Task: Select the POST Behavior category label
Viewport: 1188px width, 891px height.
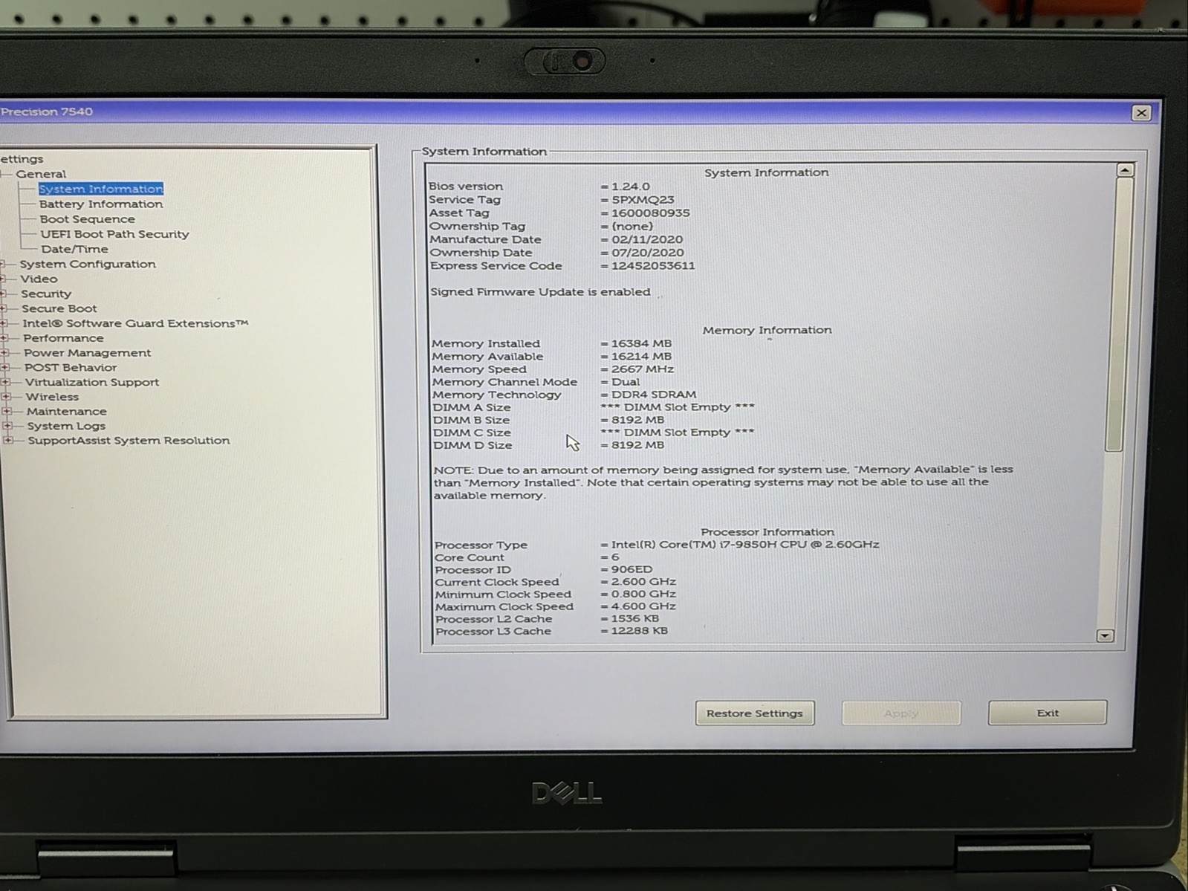Action: click(x=71, y=367)
